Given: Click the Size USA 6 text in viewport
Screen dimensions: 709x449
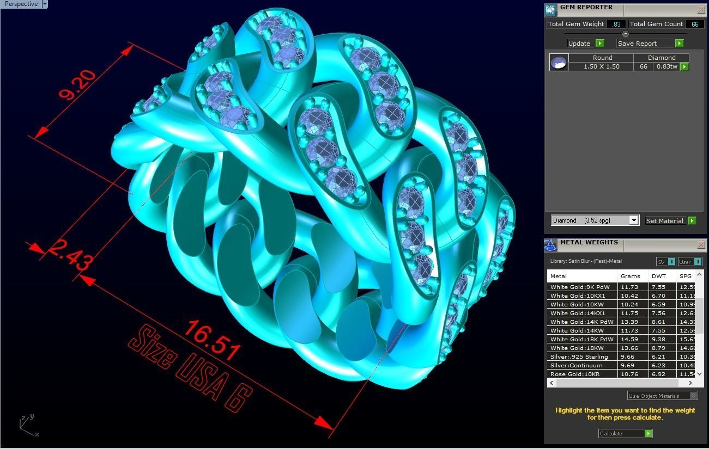Looking at the screenshot, I should (x=191, y=368).
